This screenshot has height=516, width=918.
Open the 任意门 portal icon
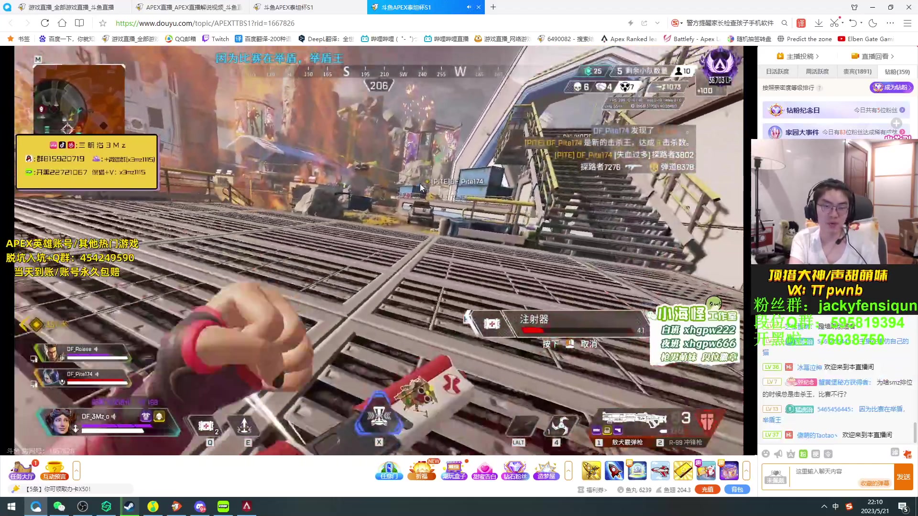point(389,471)
